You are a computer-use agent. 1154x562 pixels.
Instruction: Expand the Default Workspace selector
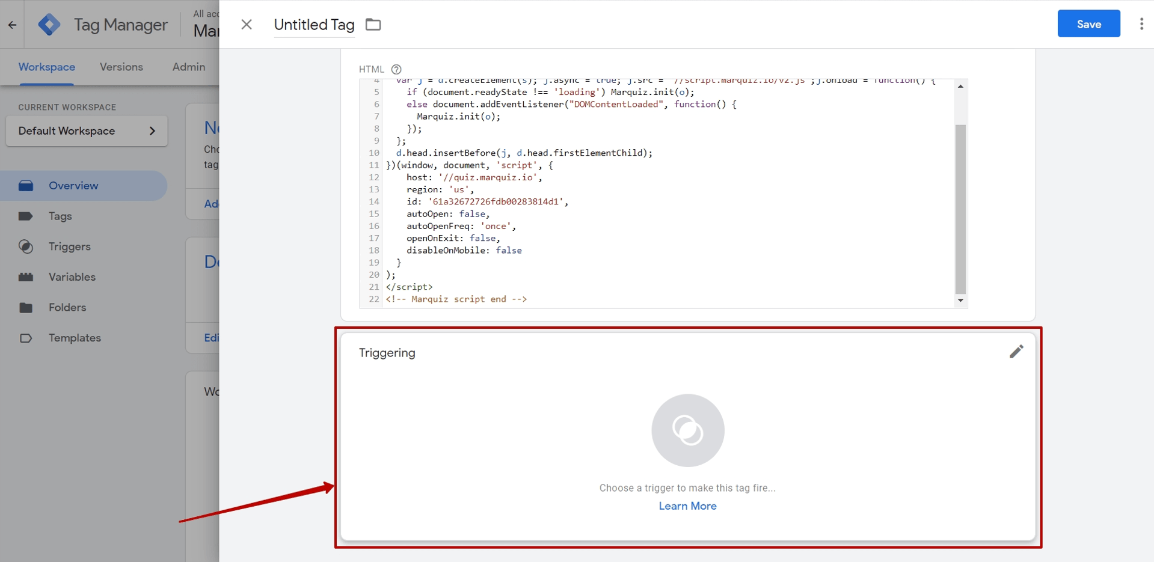pyautogui.click(x=87, y=131)
